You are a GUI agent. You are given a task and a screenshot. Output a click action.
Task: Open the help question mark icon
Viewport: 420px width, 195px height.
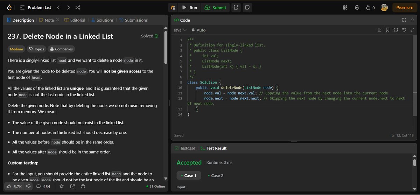pyautogui.click(x=83, y=186)
